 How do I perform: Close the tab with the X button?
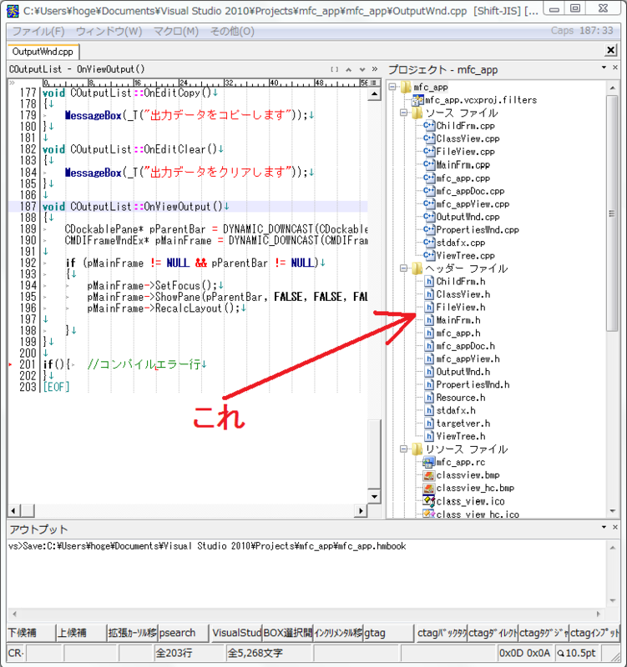(611, 50)
